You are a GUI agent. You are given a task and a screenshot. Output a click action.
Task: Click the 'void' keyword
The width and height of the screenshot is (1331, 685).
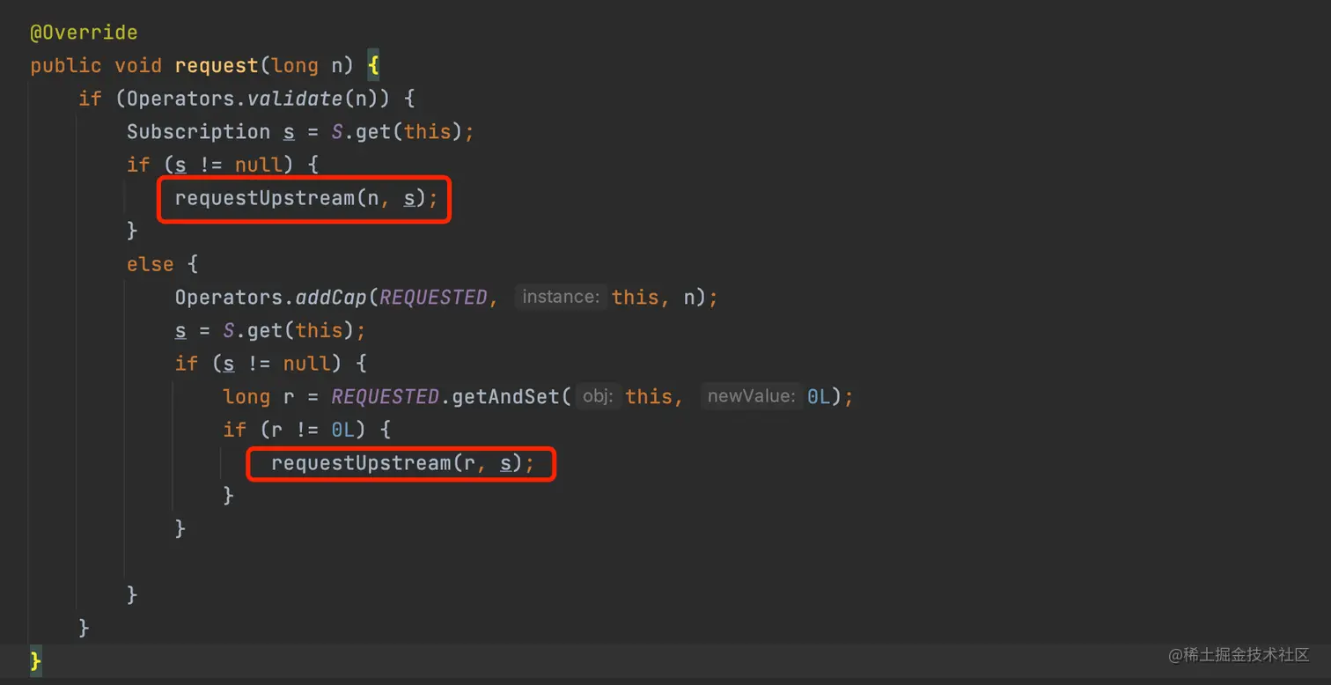138,66
